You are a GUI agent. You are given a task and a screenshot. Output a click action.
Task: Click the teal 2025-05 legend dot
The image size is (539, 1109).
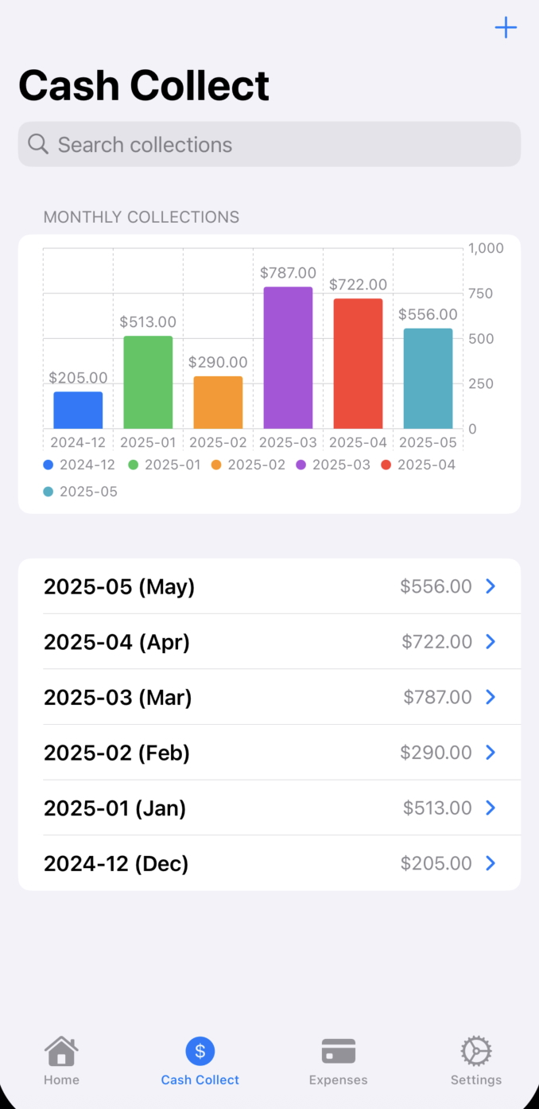[48, 492]
